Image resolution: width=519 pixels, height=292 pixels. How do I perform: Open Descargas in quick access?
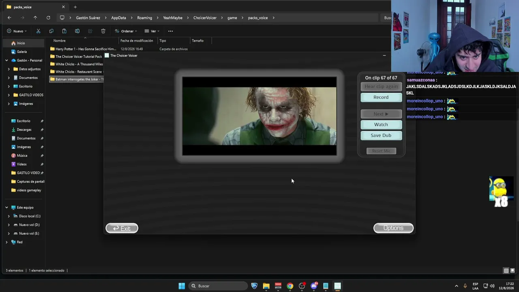[24, 130]
